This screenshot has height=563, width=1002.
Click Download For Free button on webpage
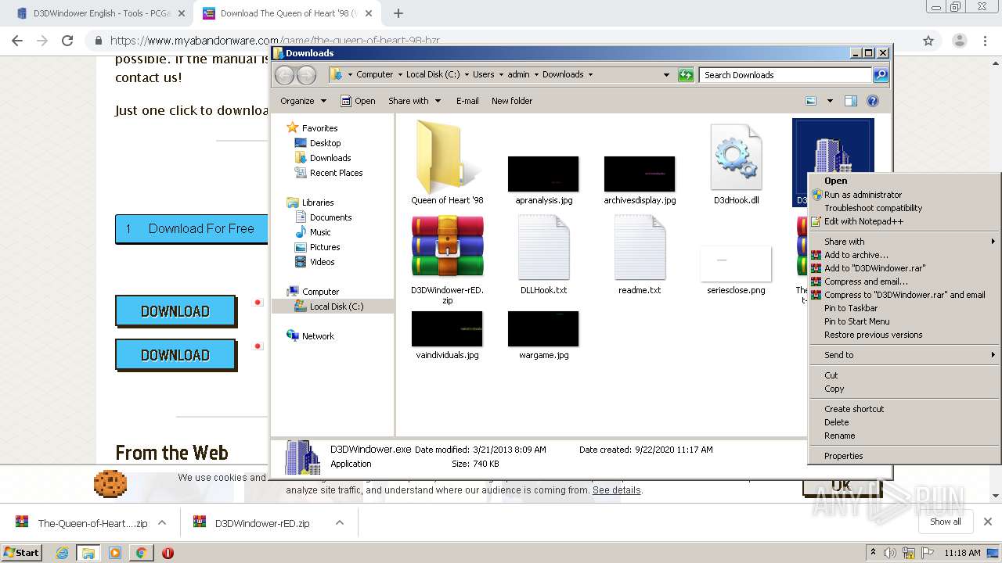point(192,228)
